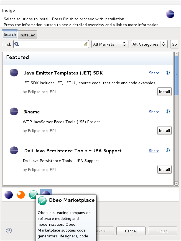Share Java Emitter Templates (JET) SDK

point(154,73)
